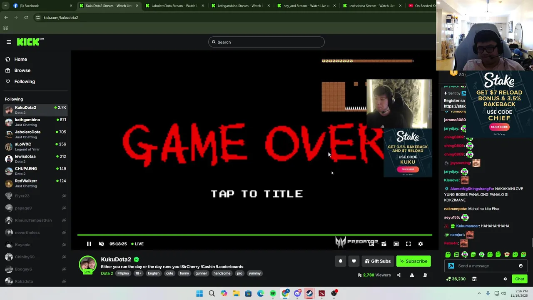View 36,230 channel points balance
Image resolution: width=533 pixels, height=300 pixels.
[x=456, y=279]
